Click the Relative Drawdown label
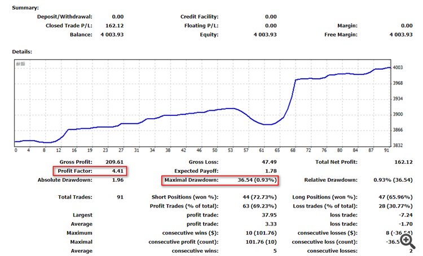The image size is (423, 256). coord(331,180)
